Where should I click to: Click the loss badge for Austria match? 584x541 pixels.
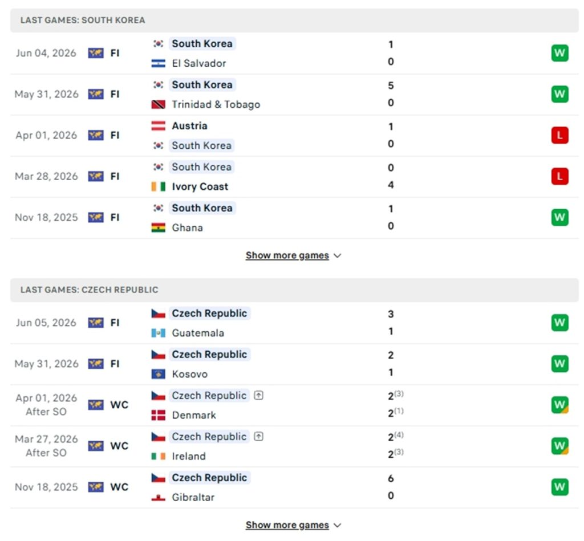[560, 135]
